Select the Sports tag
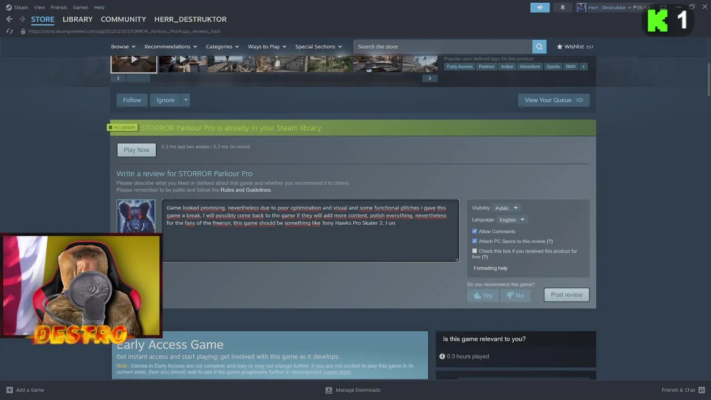The image size is (711, 400). click(x=553, y=67)
